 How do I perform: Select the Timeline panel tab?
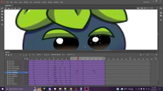[x=7, y=52]
